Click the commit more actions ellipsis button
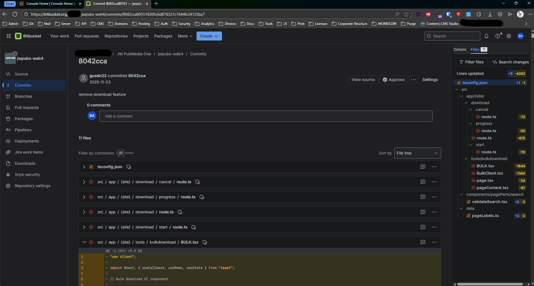The height and width of the screenshot is (286, 534). 414,80
